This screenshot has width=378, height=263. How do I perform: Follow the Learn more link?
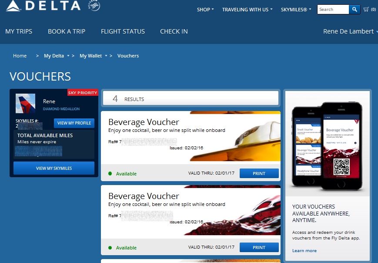point(304,251)
